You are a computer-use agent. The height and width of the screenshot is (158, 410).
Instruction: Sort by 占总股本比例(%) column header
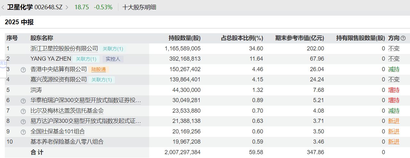(x=242, y=38)
